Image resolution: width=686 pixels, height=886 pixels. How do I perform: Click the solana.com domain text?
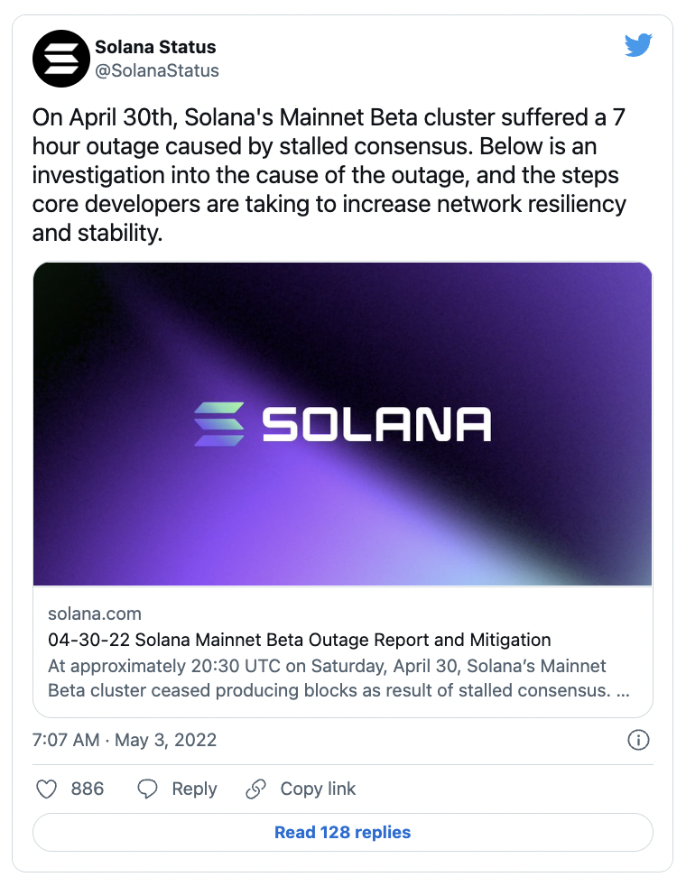click(95, 614)
